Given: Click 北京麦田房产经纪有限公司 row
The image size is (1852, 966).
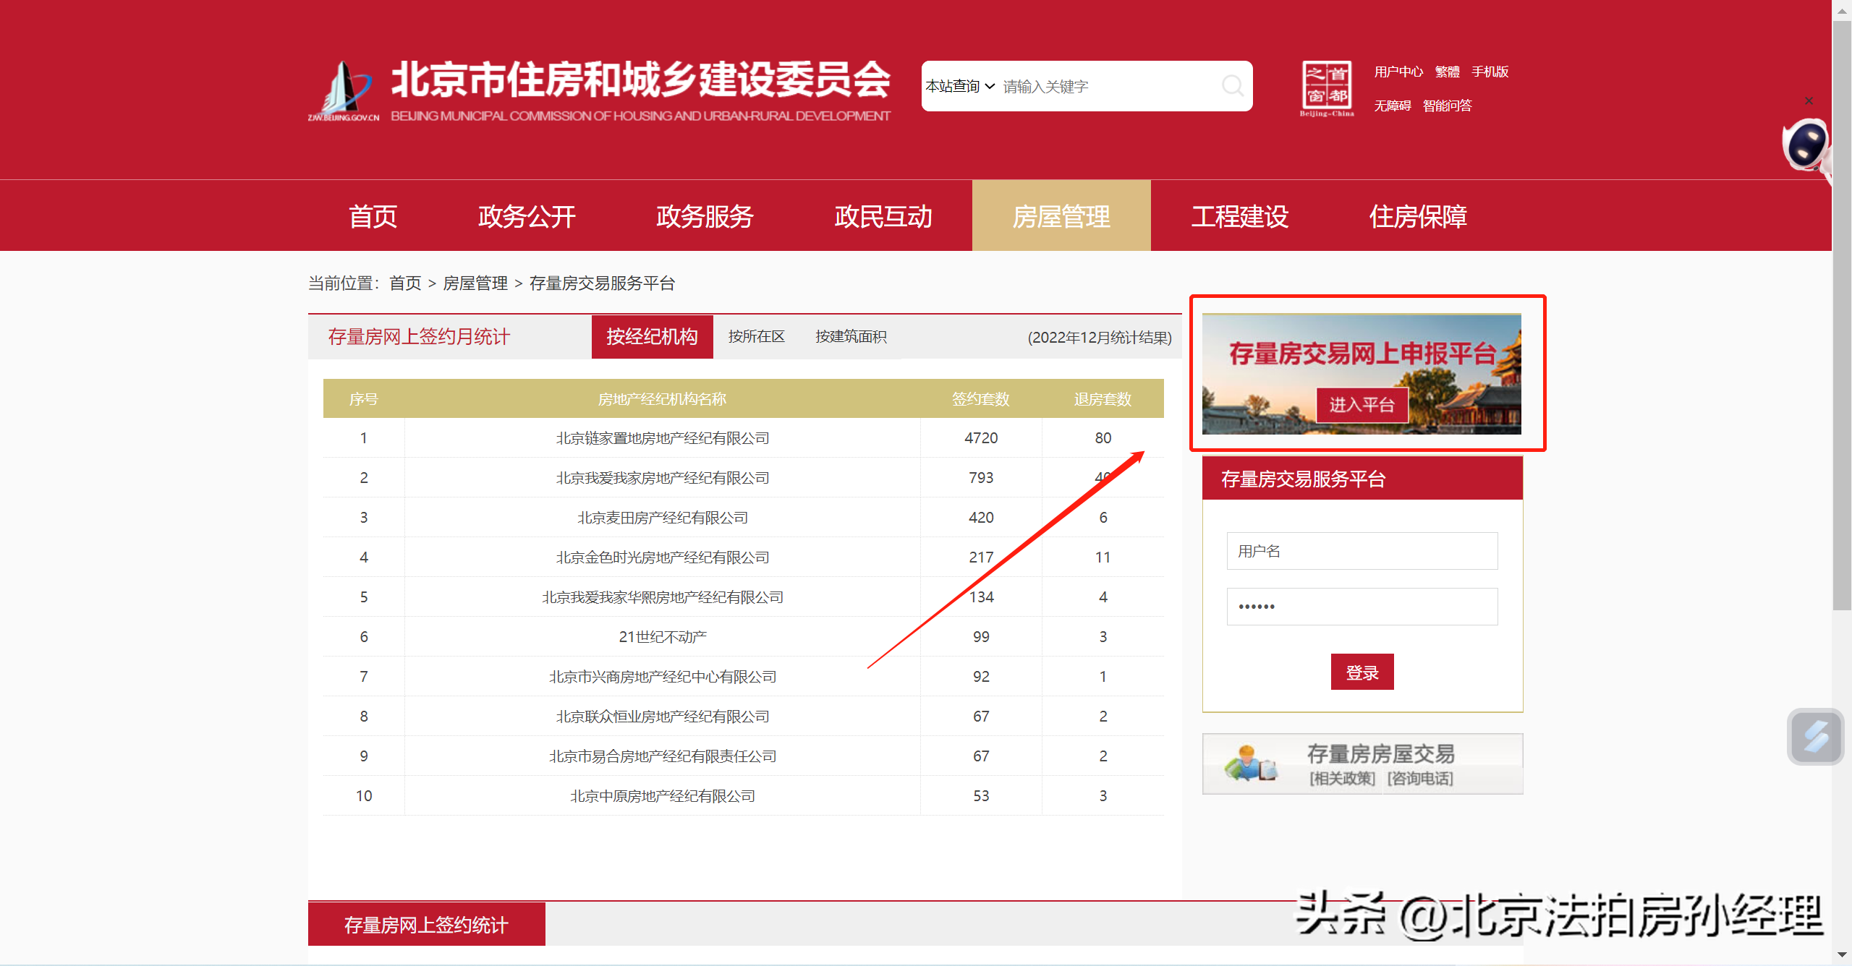Looking at the screenshot, I should [x=744, y=518].
